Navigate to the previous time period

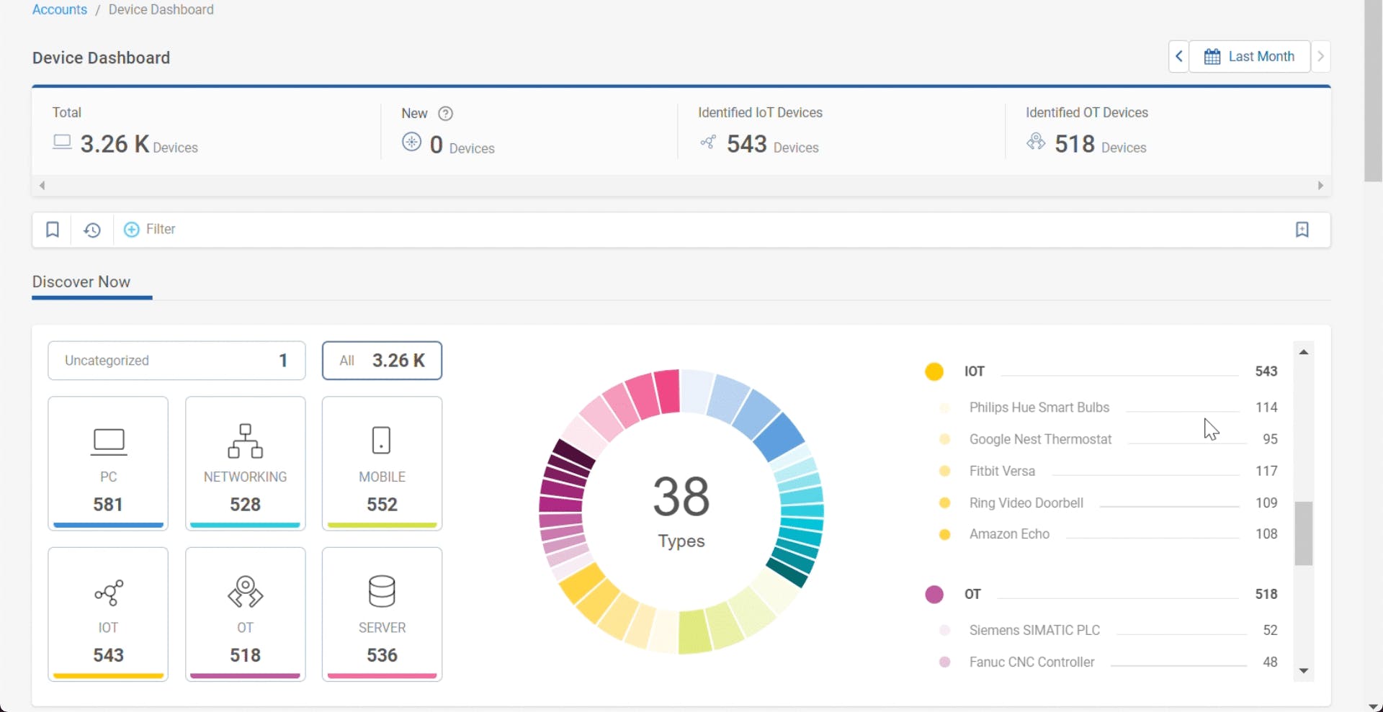pos(1178,56)
